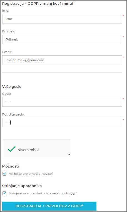Screen dimensions: 127x212
Task: Uncheck the privacy policy agreement checkbox
Action: (4, 193)
